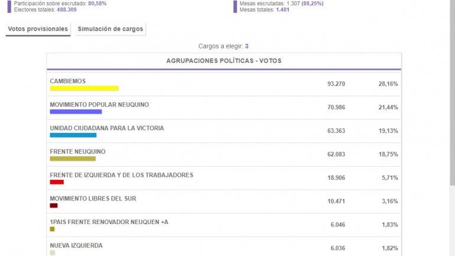Click the Unidad Ciudadana light-blue bar

point(73,135)
